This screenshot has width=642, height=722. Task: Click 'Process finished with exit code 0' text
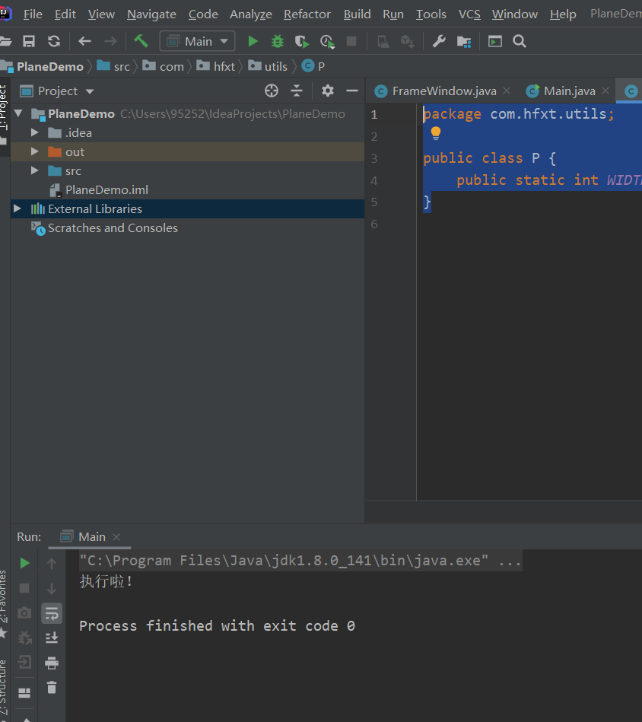click(217, 626)
